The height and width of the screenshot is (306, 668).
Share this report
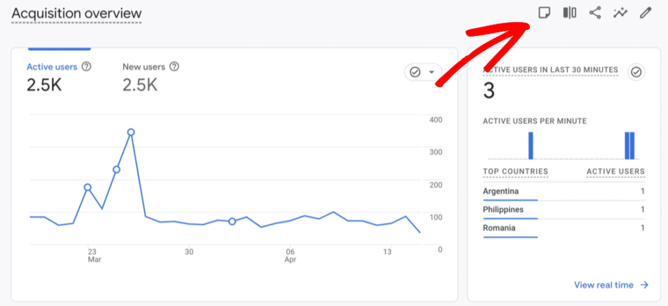(x=595, y=12)
